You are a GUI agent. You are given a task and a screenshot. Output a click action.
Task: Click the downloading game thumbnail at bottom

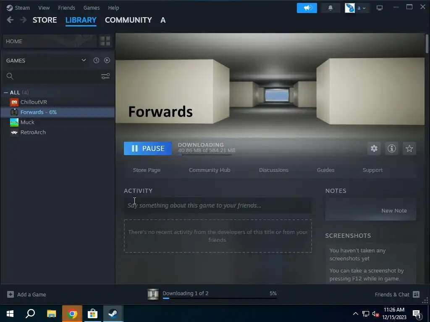(153, 294)
